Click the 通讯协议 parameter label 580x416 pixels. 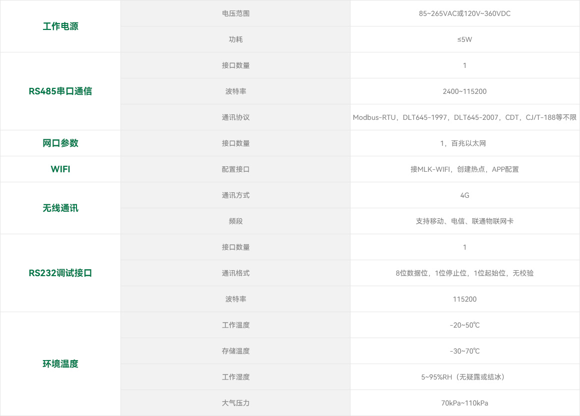coord(235,117)
